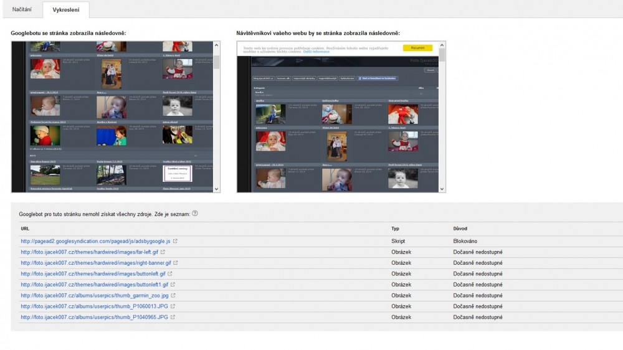Image resolution: width=623 pixels, height=350 pixels.
Task: Open external-link icon next to adsbygoogle.js
Action: pyautogui.click(x=175, y=241)
